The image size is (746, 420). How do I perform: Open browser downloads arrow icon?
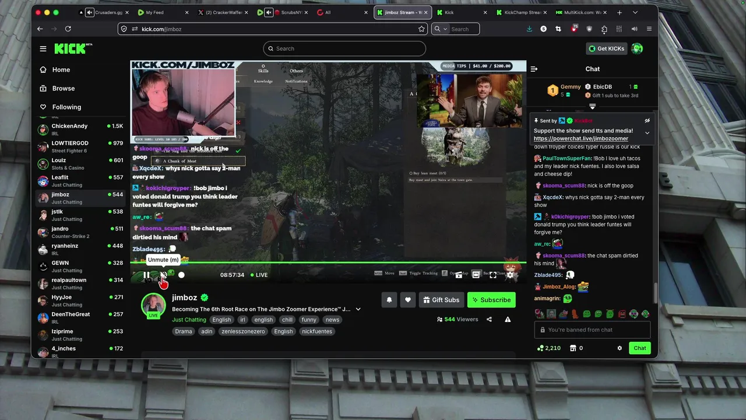tap(529, 29)
